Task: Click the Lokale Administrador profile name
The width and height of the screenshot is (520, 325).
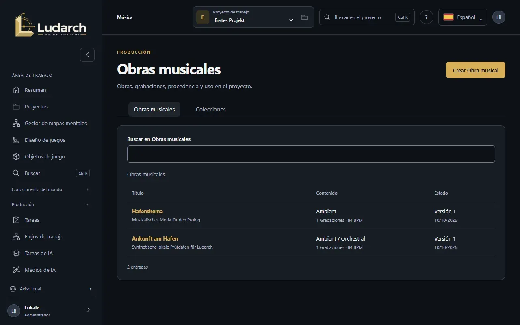Action: pyautogui.click(x=37, y=311)
